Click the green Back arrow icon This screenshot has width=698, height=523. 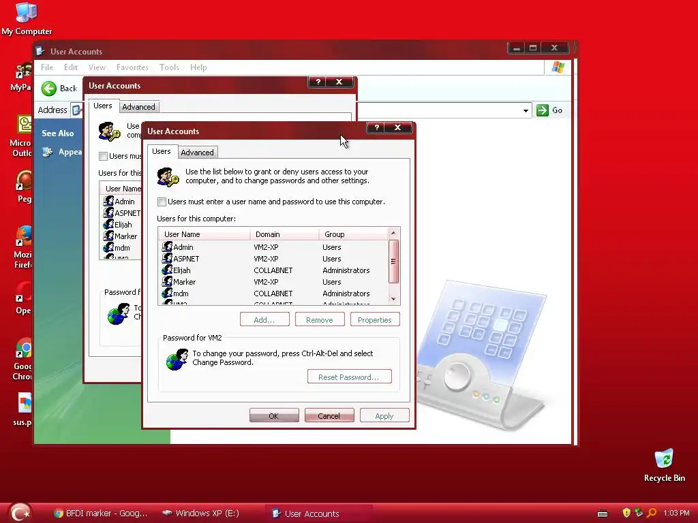[x=49, y=89]
